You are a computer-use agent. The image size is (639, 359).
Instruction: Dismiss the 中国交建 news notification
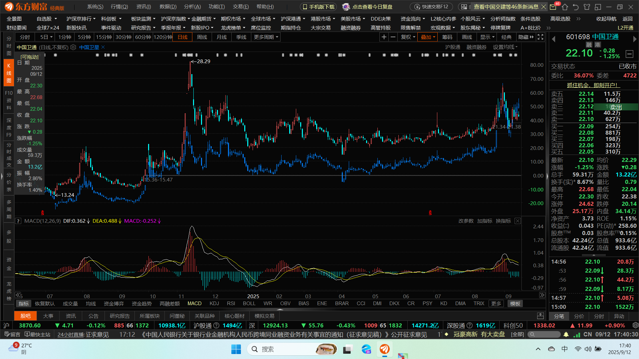pyautogui.click(x=543, y=7)
